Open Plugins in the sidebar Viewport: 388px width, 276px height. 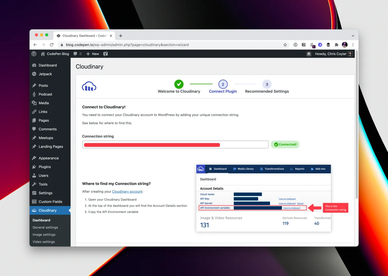[45, 167]
